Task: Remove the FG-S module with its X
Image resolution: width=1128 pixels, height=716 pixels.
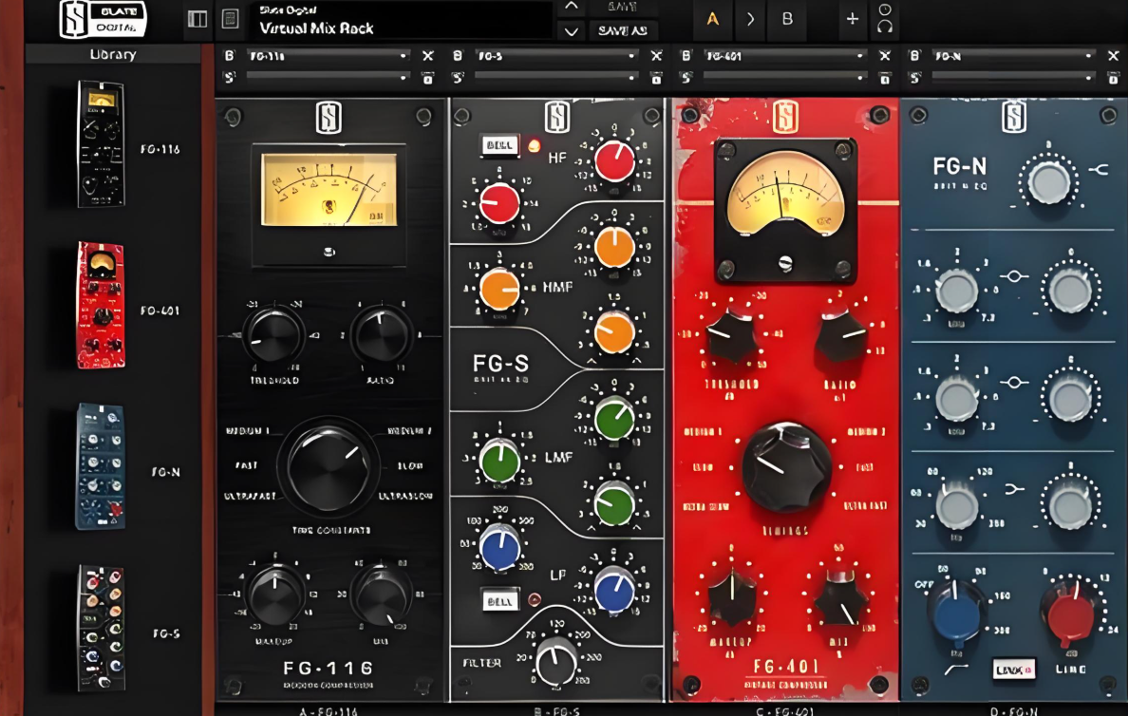Action: coord(656,55)
